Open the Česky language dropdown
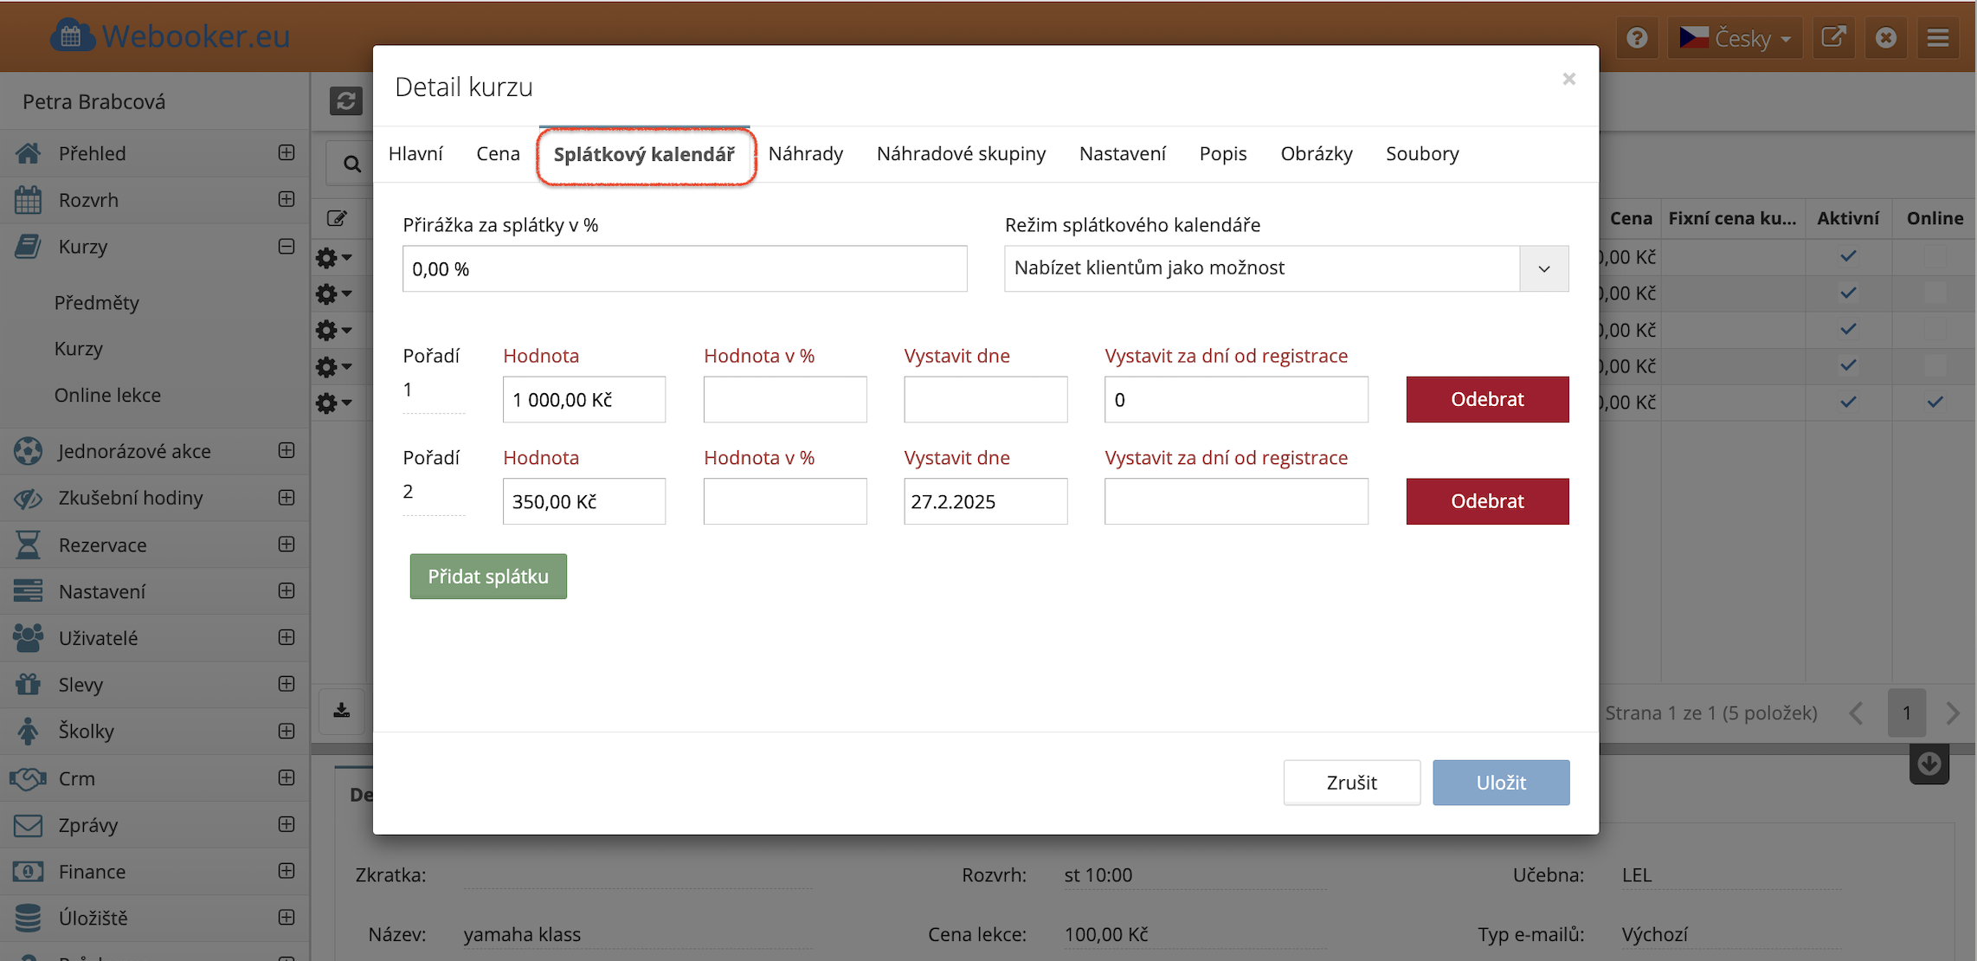The image size is (1977, 961). click(x=1735, y=38)
